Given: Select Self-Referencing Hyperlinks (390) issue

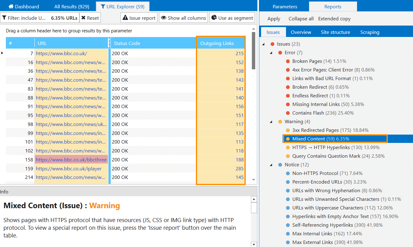Looking at the screenshot, I should pyautogui.click(x=338, y=225).
